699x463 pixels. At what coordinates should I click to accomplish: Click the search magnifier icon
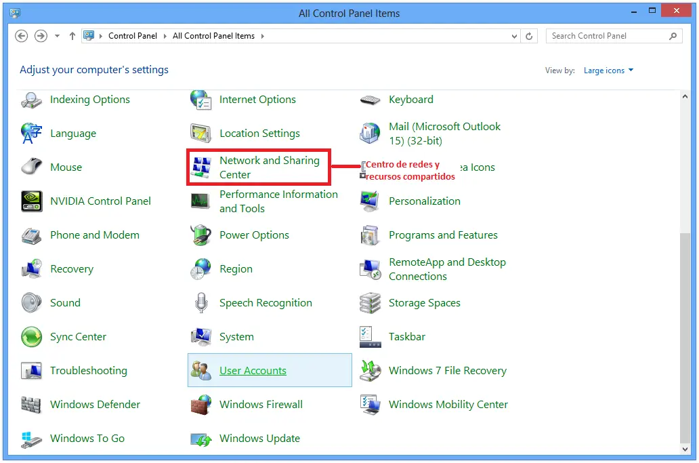coord(673,36)
